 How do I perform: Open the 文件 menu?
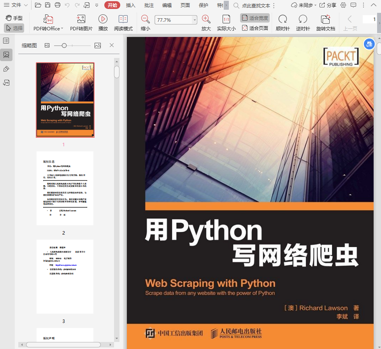[16, 5]
